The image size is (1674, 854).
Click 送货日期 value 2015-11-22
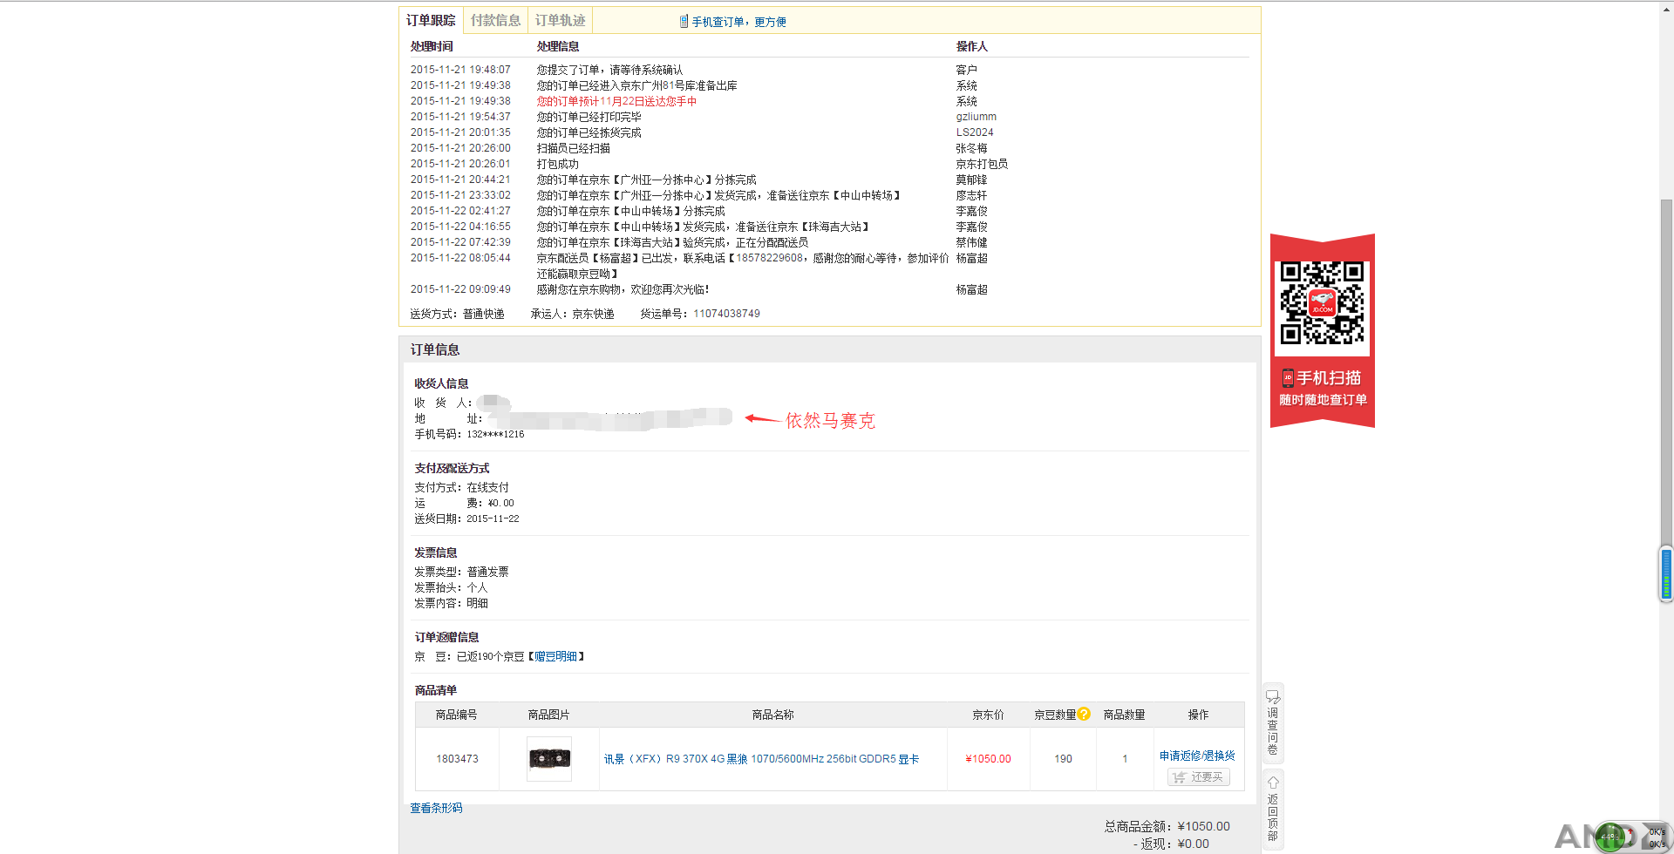click(493, 518)
